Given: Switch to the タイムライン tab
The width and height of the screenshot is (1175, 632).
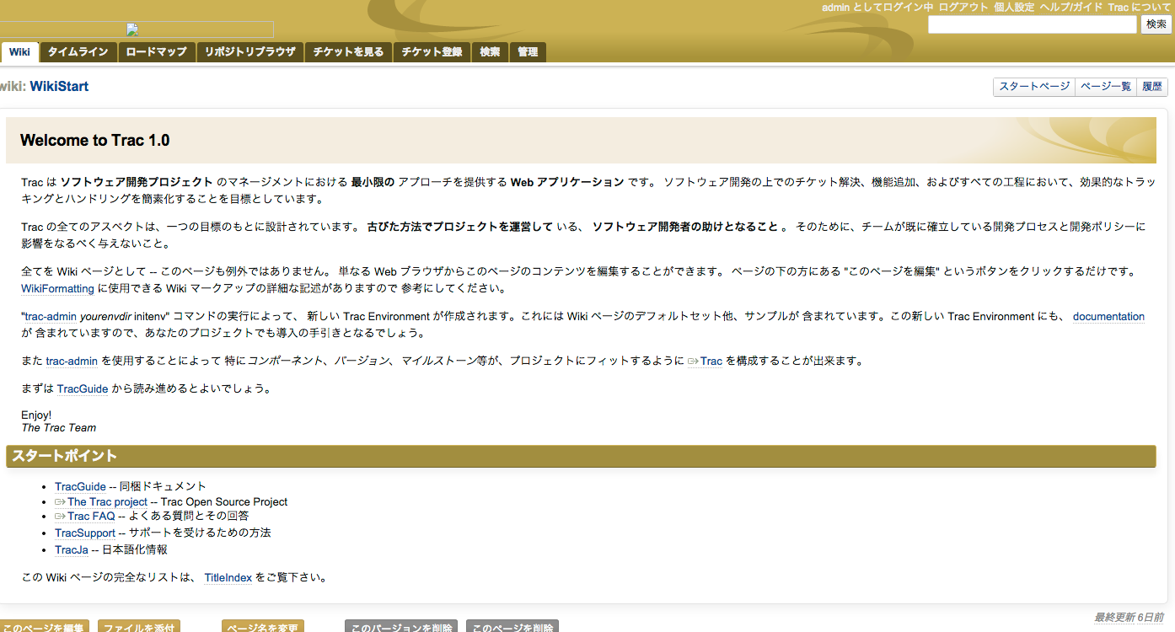Looking at the screenshot, I should [x=78, y=52].
